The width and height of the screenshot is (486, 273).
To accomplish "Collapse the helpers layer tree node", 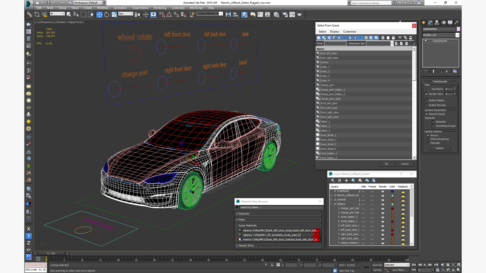I will pos(331,204).
